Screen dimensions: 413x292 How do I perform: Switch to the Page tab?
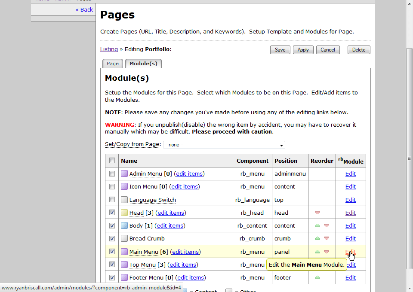click(x=113, y=64)
